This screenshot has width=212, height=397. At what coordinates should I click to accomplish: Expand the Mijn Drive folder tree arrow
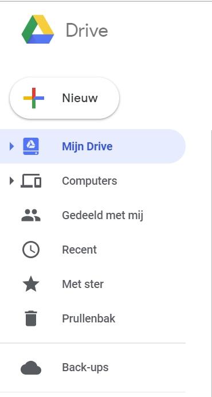11,146
